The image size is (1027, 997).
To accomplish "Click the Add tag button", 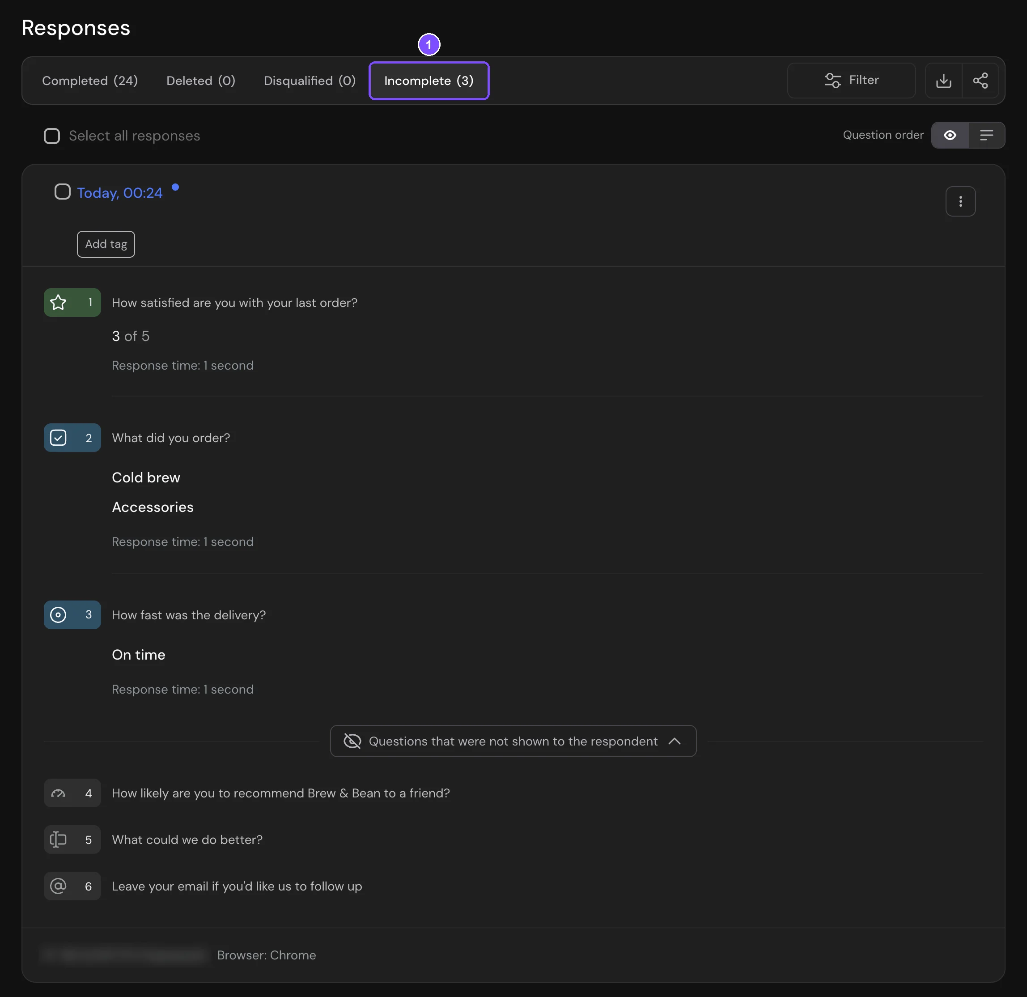I will pyautogui.click(x=106, y=244).
